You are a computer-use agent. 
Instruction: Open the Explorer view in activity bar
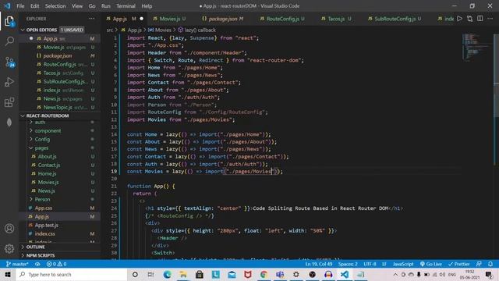(9, 21)
